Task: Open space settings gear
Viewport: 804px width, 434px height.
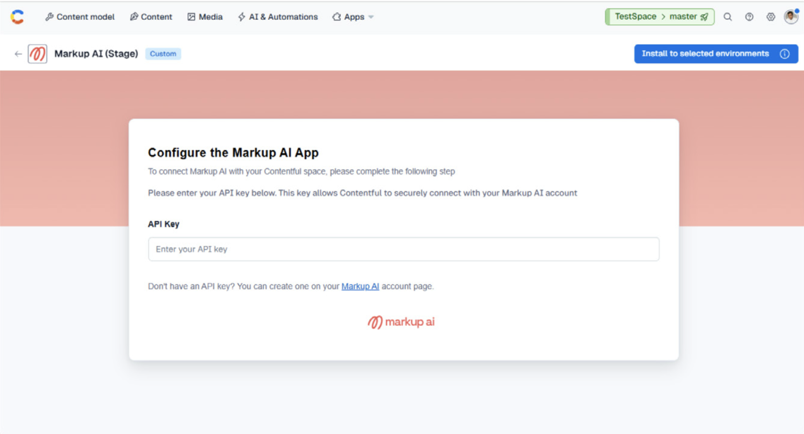Action: click(x=771, y=16)
